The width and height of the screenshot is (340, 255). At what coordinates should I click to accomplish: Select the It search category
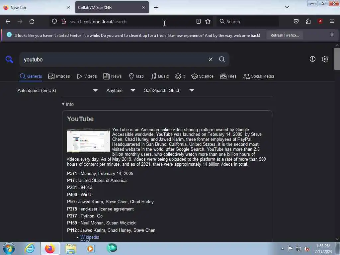pyautogui.click(x=180, y=76)
